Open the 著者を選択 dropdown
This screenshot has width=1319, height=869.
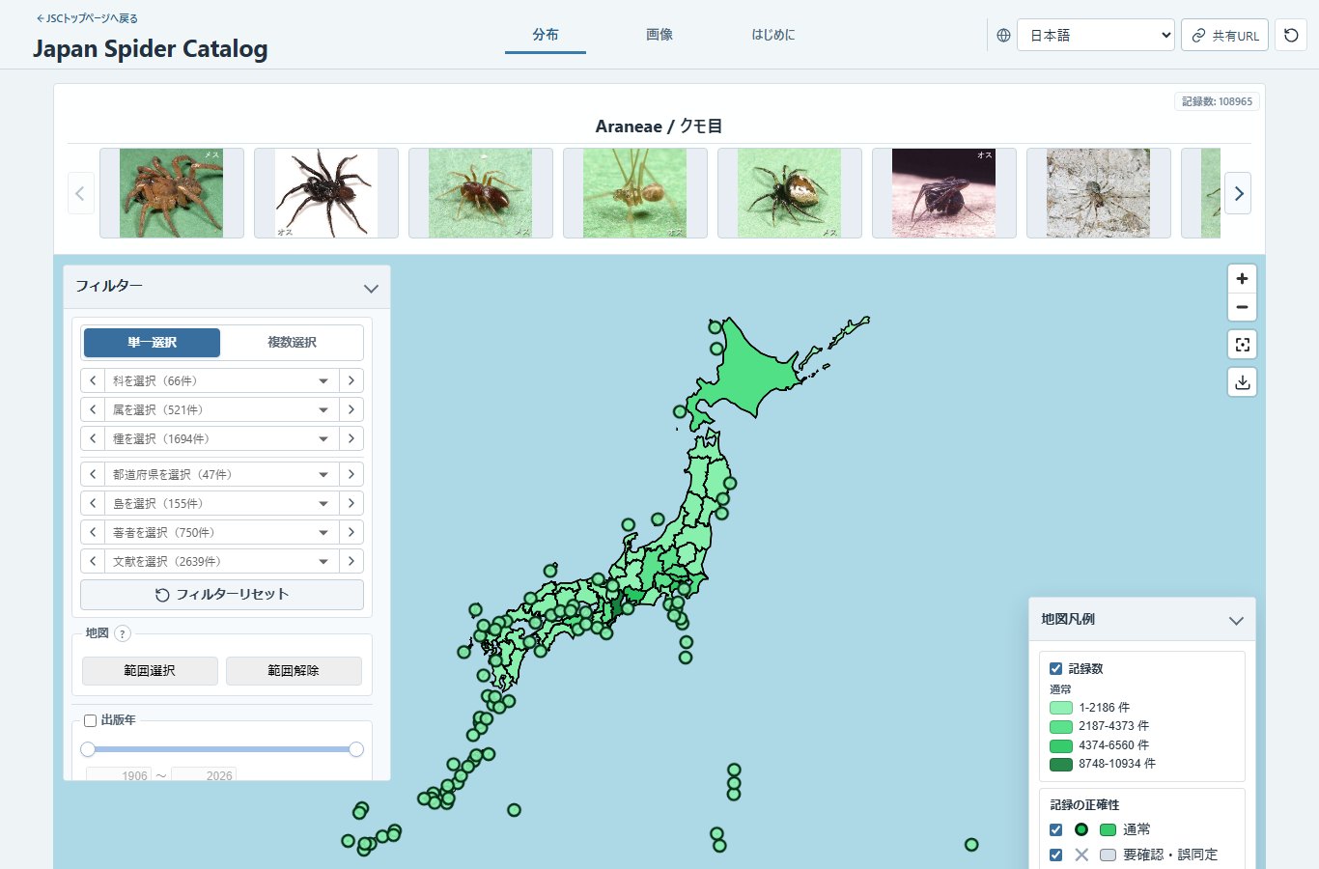pyautogui.click(x=221, y=533)
